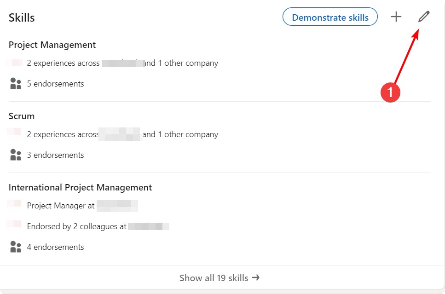
Task: Click the red numbered 1 annotation marker
Action: 390,92
